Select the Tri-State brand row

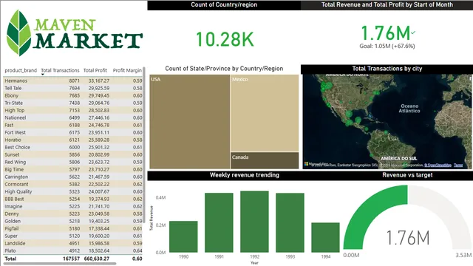[73, 103]
